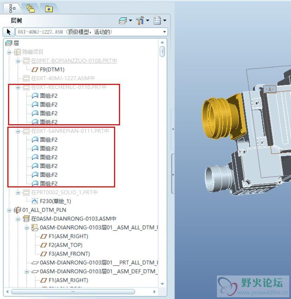This screenshot has width=291, height=299.
Task: Collapse the 0XT-RECHENLC-0110.PRT node
Action: point(18,87)
